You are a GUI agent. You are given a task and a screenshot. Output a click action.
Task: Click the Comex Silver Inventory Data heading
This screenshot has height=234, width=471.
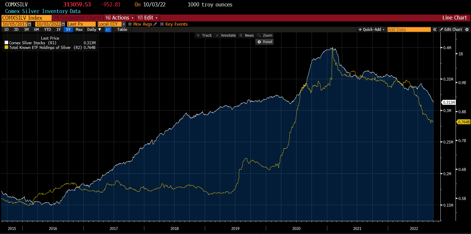pyautogui.click(x=43, y=11)
